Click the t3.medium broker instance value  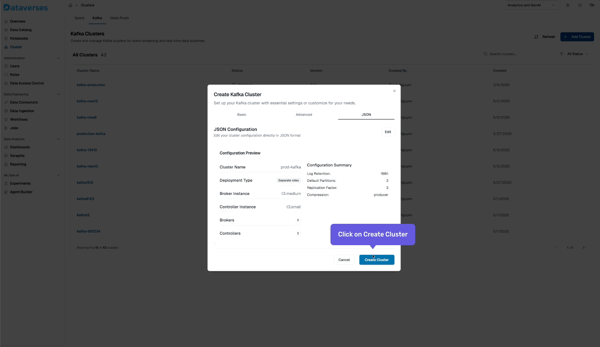click(291, 194)
